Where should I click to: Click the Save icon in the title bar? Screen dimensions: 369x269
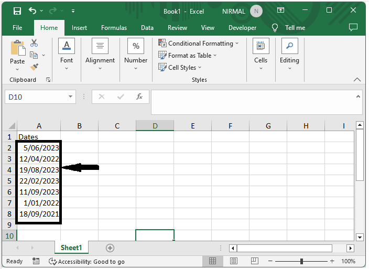17,11
